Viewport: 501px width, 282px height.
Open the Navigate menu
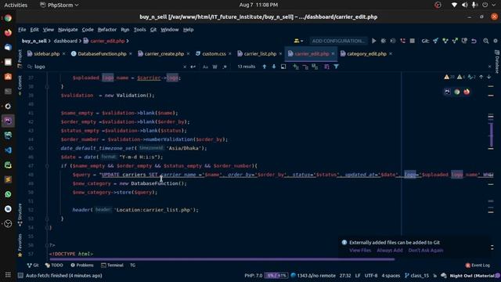coord(68,30)
